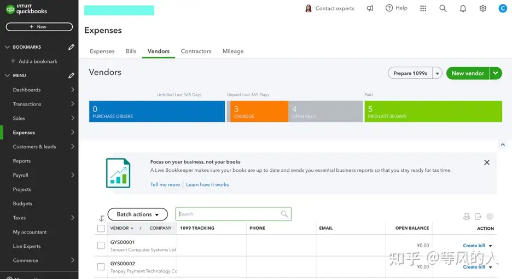The image size is (512, 279).
Task: Open New vendor dropdown arrow
Action: (496, 73)
